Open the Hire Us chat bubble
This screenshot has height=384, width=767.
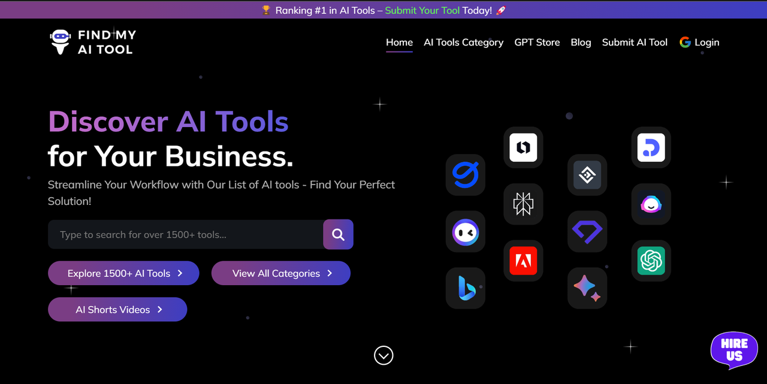[x=734, y=350]
